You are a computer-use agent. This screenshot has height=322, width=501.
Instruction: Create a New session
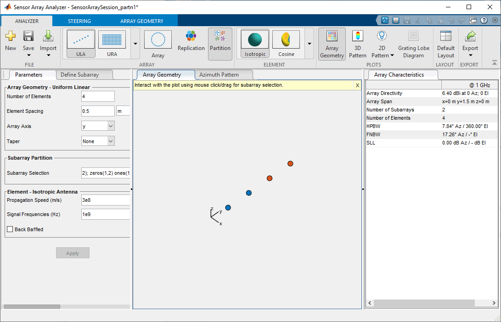(11, 40)
